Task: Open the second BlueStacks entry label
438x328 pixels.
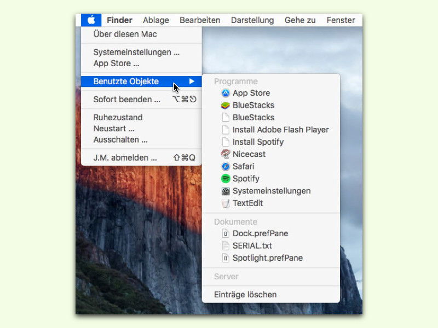Action: [253, 118]
